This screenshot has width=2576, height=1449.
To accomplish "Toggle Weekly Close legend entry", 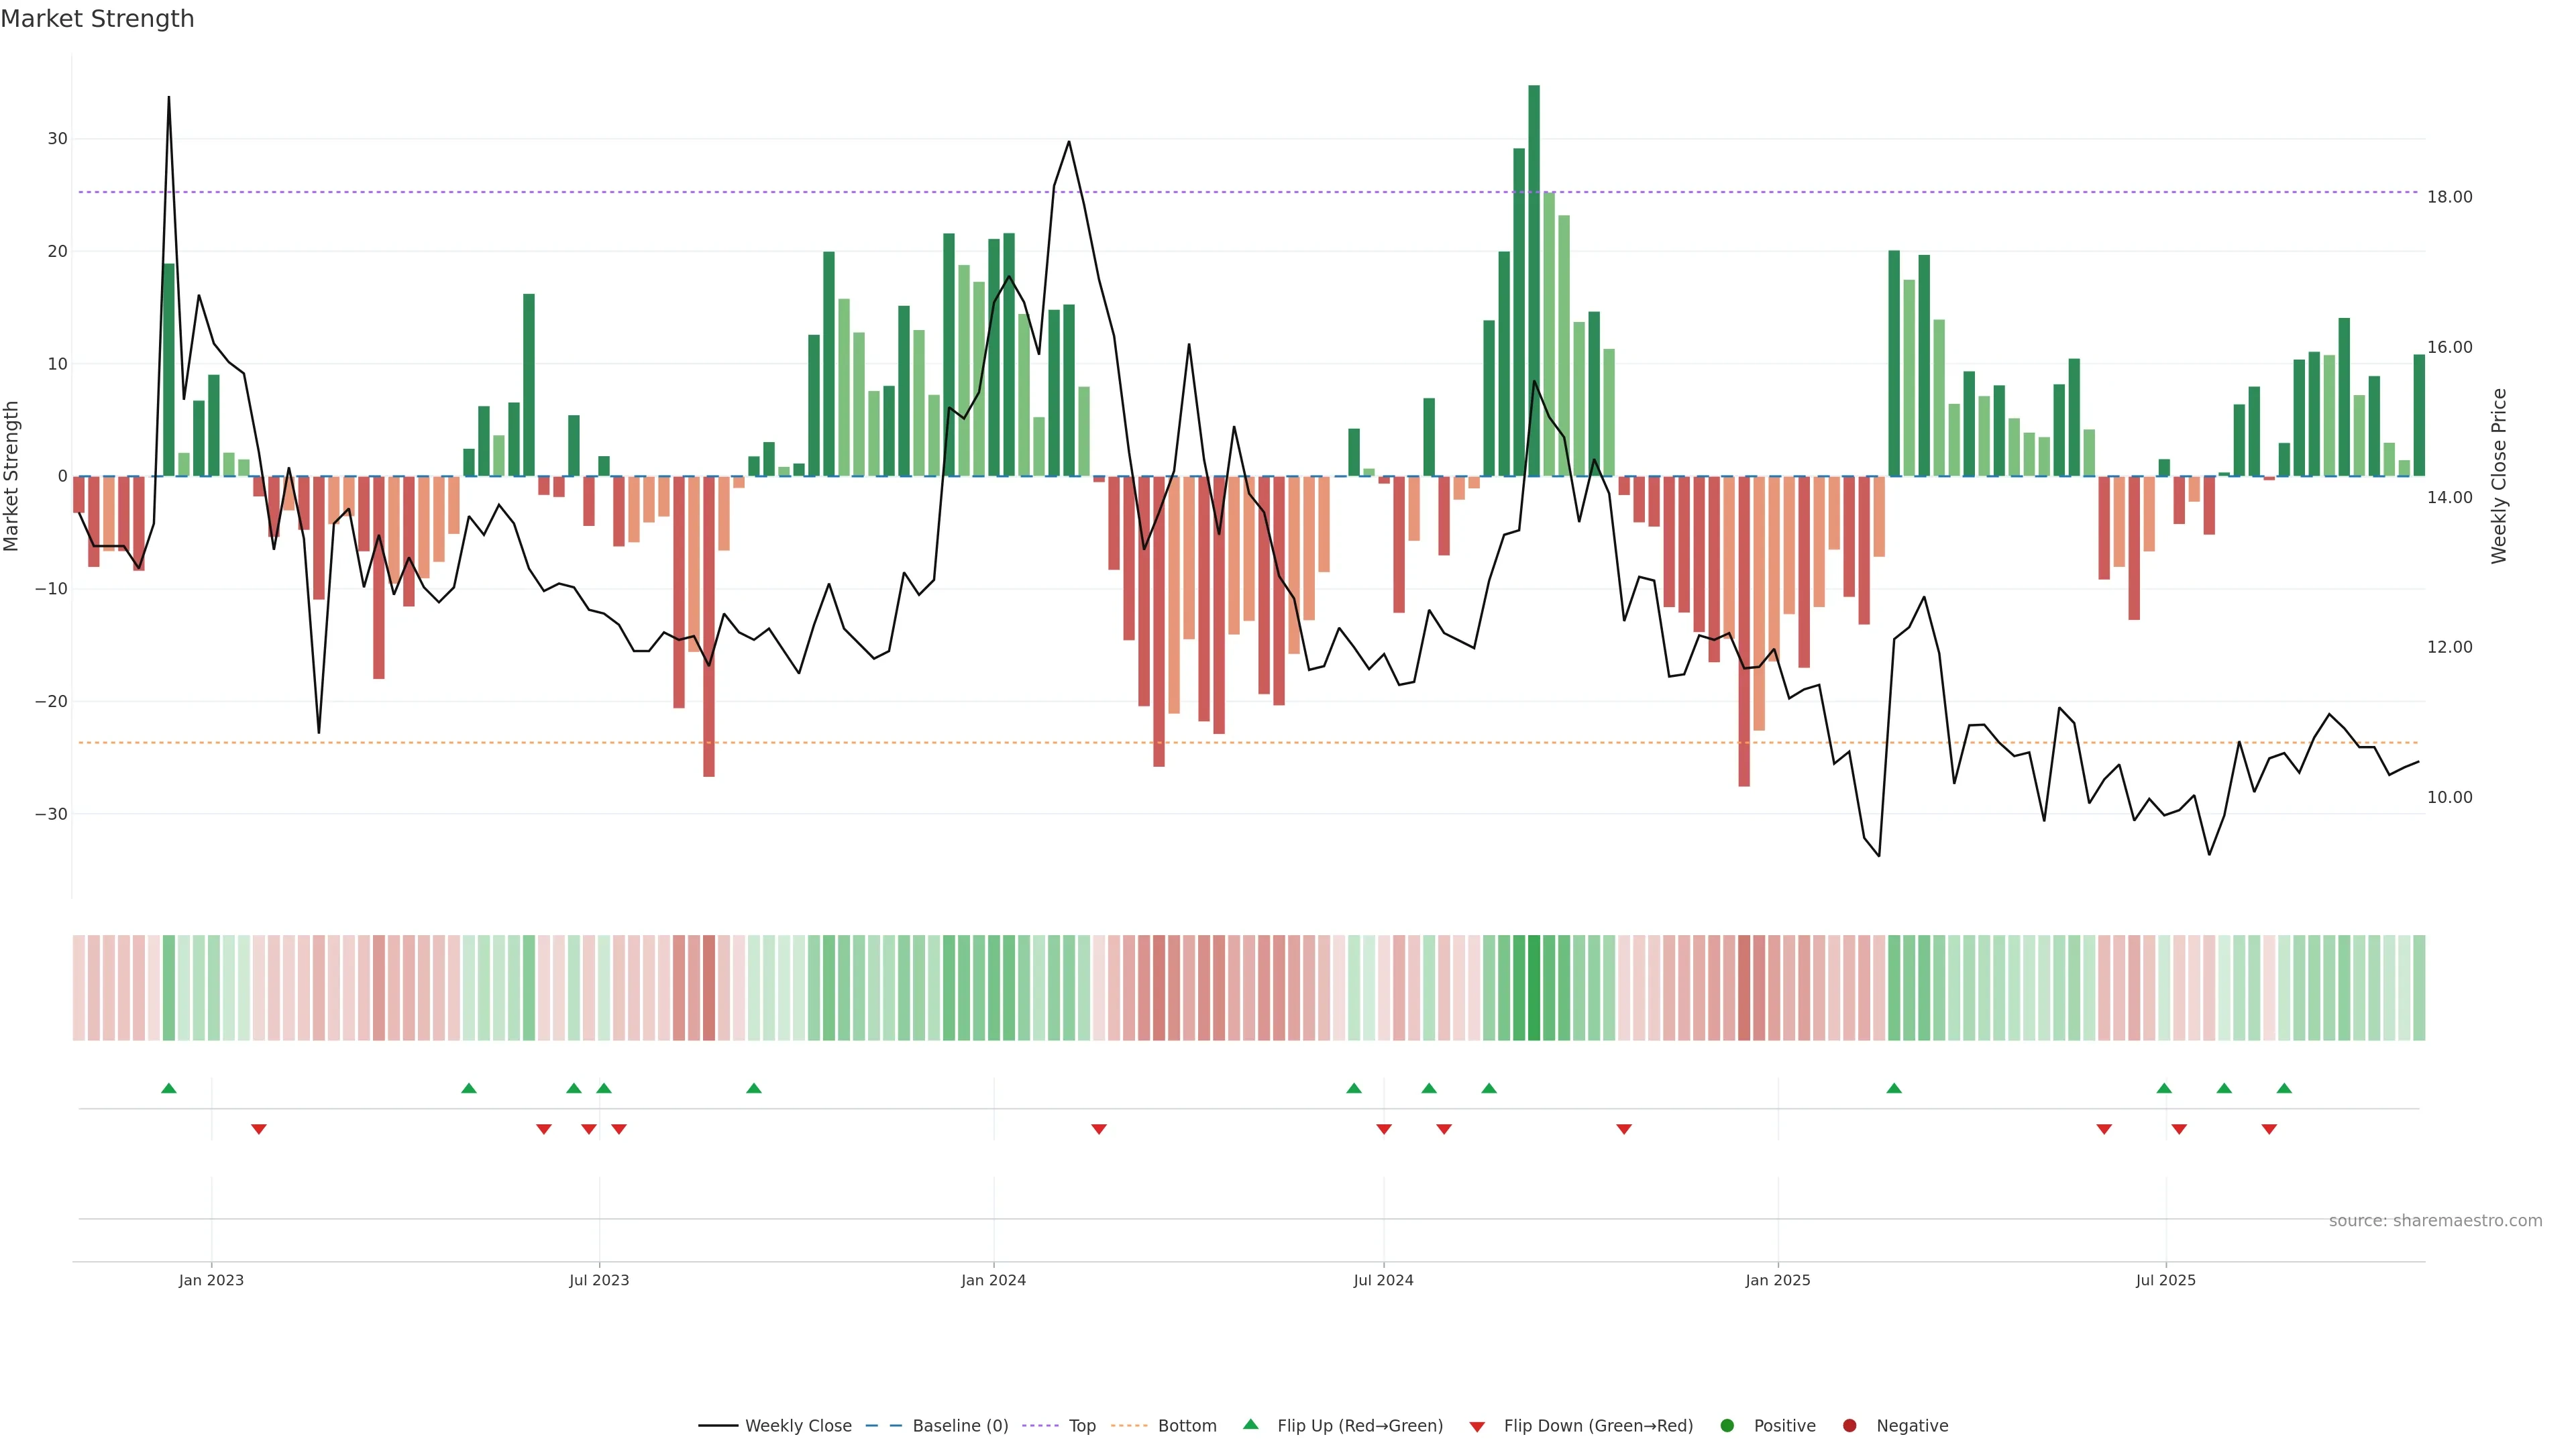I will (x=797, y=1426).
